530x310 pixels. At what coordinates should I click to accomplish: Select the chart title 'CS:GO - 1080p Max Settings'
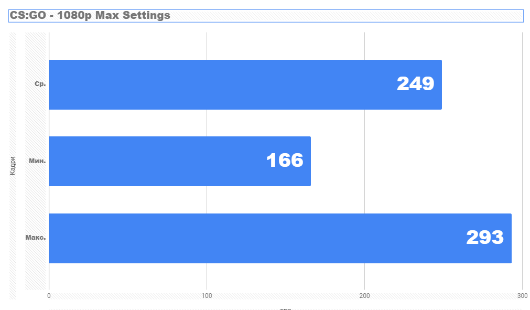tap(90, 16)
